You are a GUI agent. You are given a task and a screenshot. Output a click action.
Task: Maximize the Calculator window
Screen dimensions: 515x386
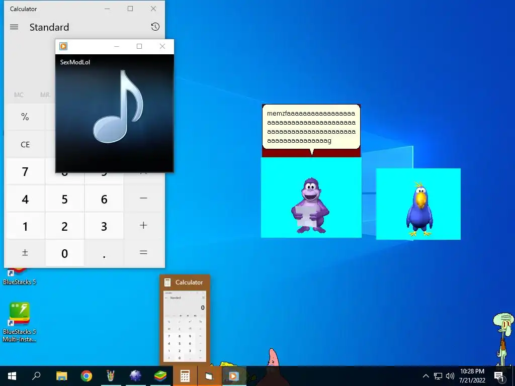click(x=130, y=9)
